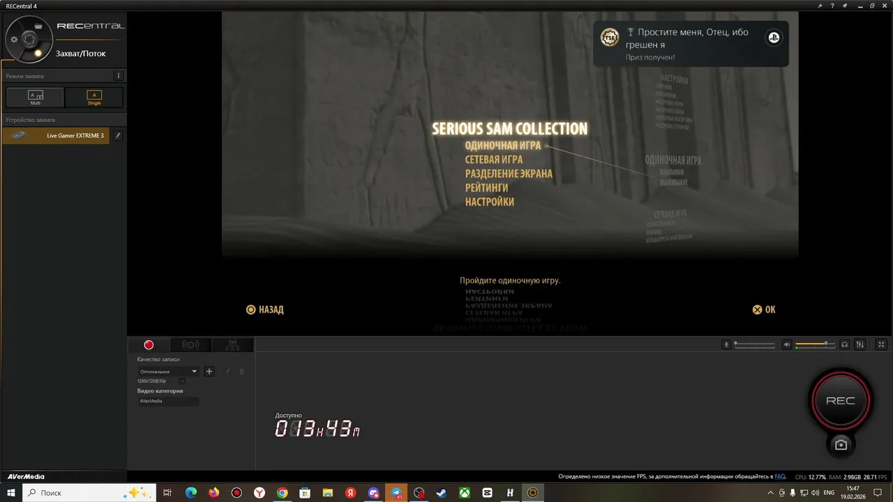Click the trophy notification in preview
Image resolution: width=893 pixels, height=502 pixels.
691,43
